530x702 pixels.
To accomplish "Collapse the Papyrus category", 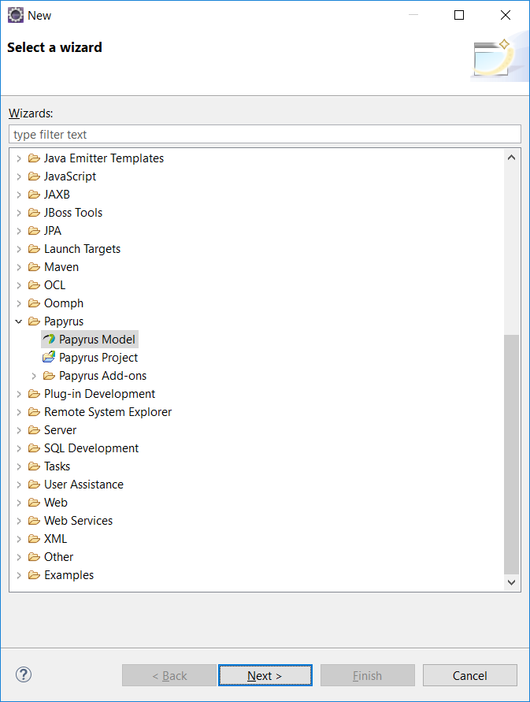I will point(19,321).
